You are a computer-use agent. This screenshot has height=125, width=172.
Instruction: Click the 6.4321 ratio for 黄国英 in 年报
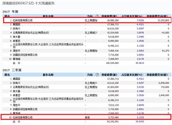tap(140, 24)
